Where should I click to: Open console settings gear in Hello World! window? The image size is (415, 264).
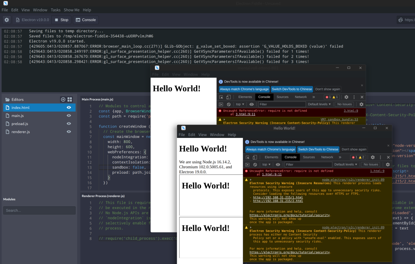click(388, 164)
